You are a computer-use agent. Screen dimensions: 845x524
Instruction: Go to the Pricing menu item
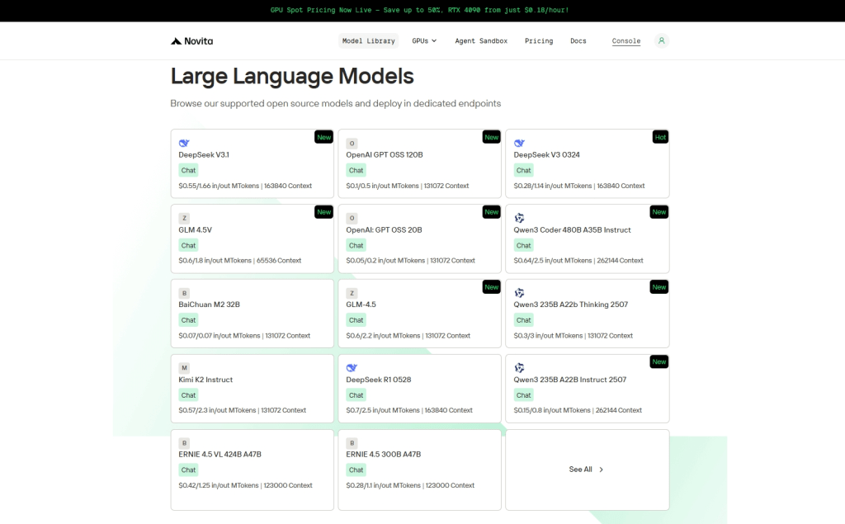(539, 41)
